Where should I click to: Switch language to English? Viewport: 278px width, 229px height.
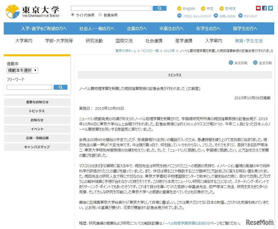pos(189,9)
